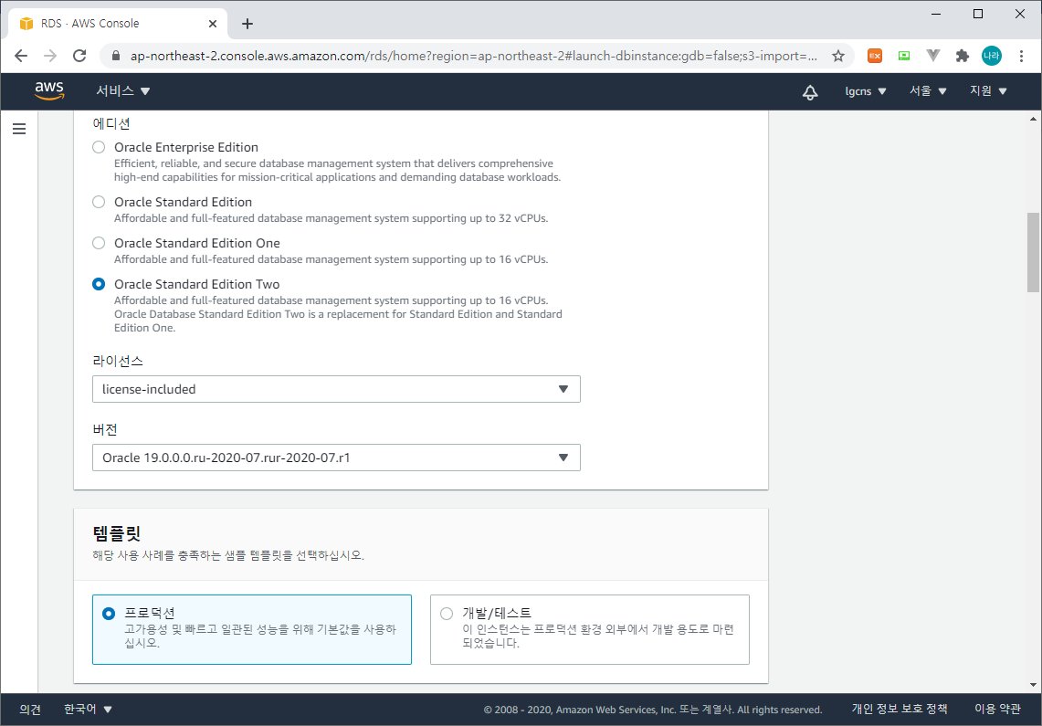The height and width of the screenshot is (726, 1042).
Task: Reload the page with refresh icon
Action: 79,56
